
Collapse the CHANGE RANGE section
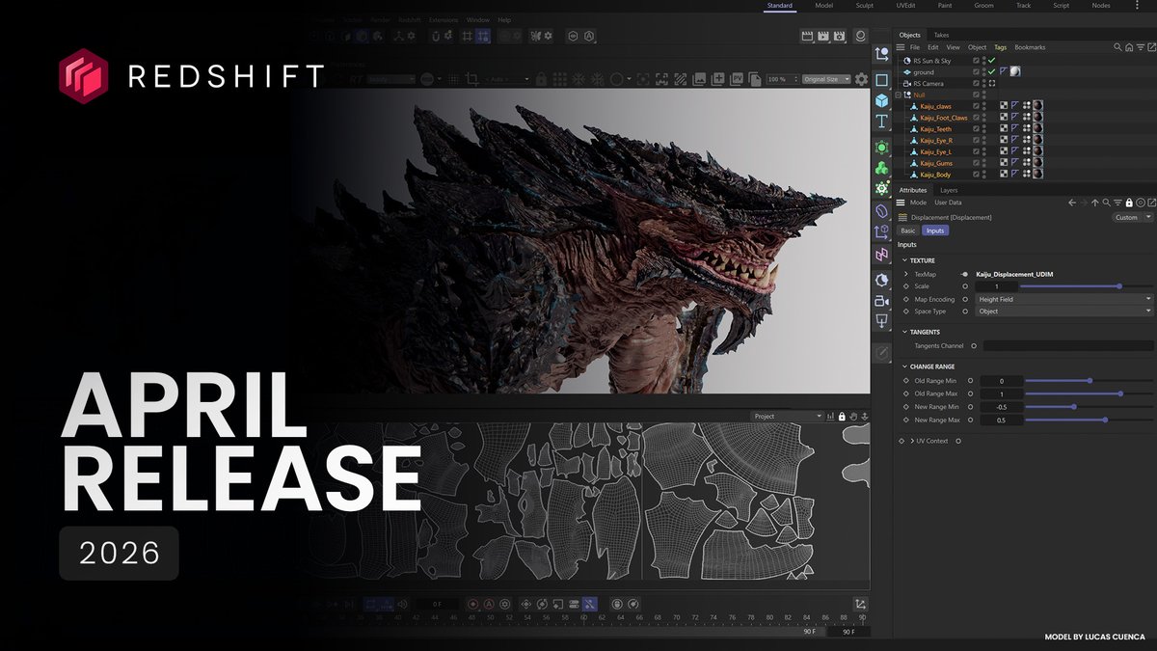[905, 366]
